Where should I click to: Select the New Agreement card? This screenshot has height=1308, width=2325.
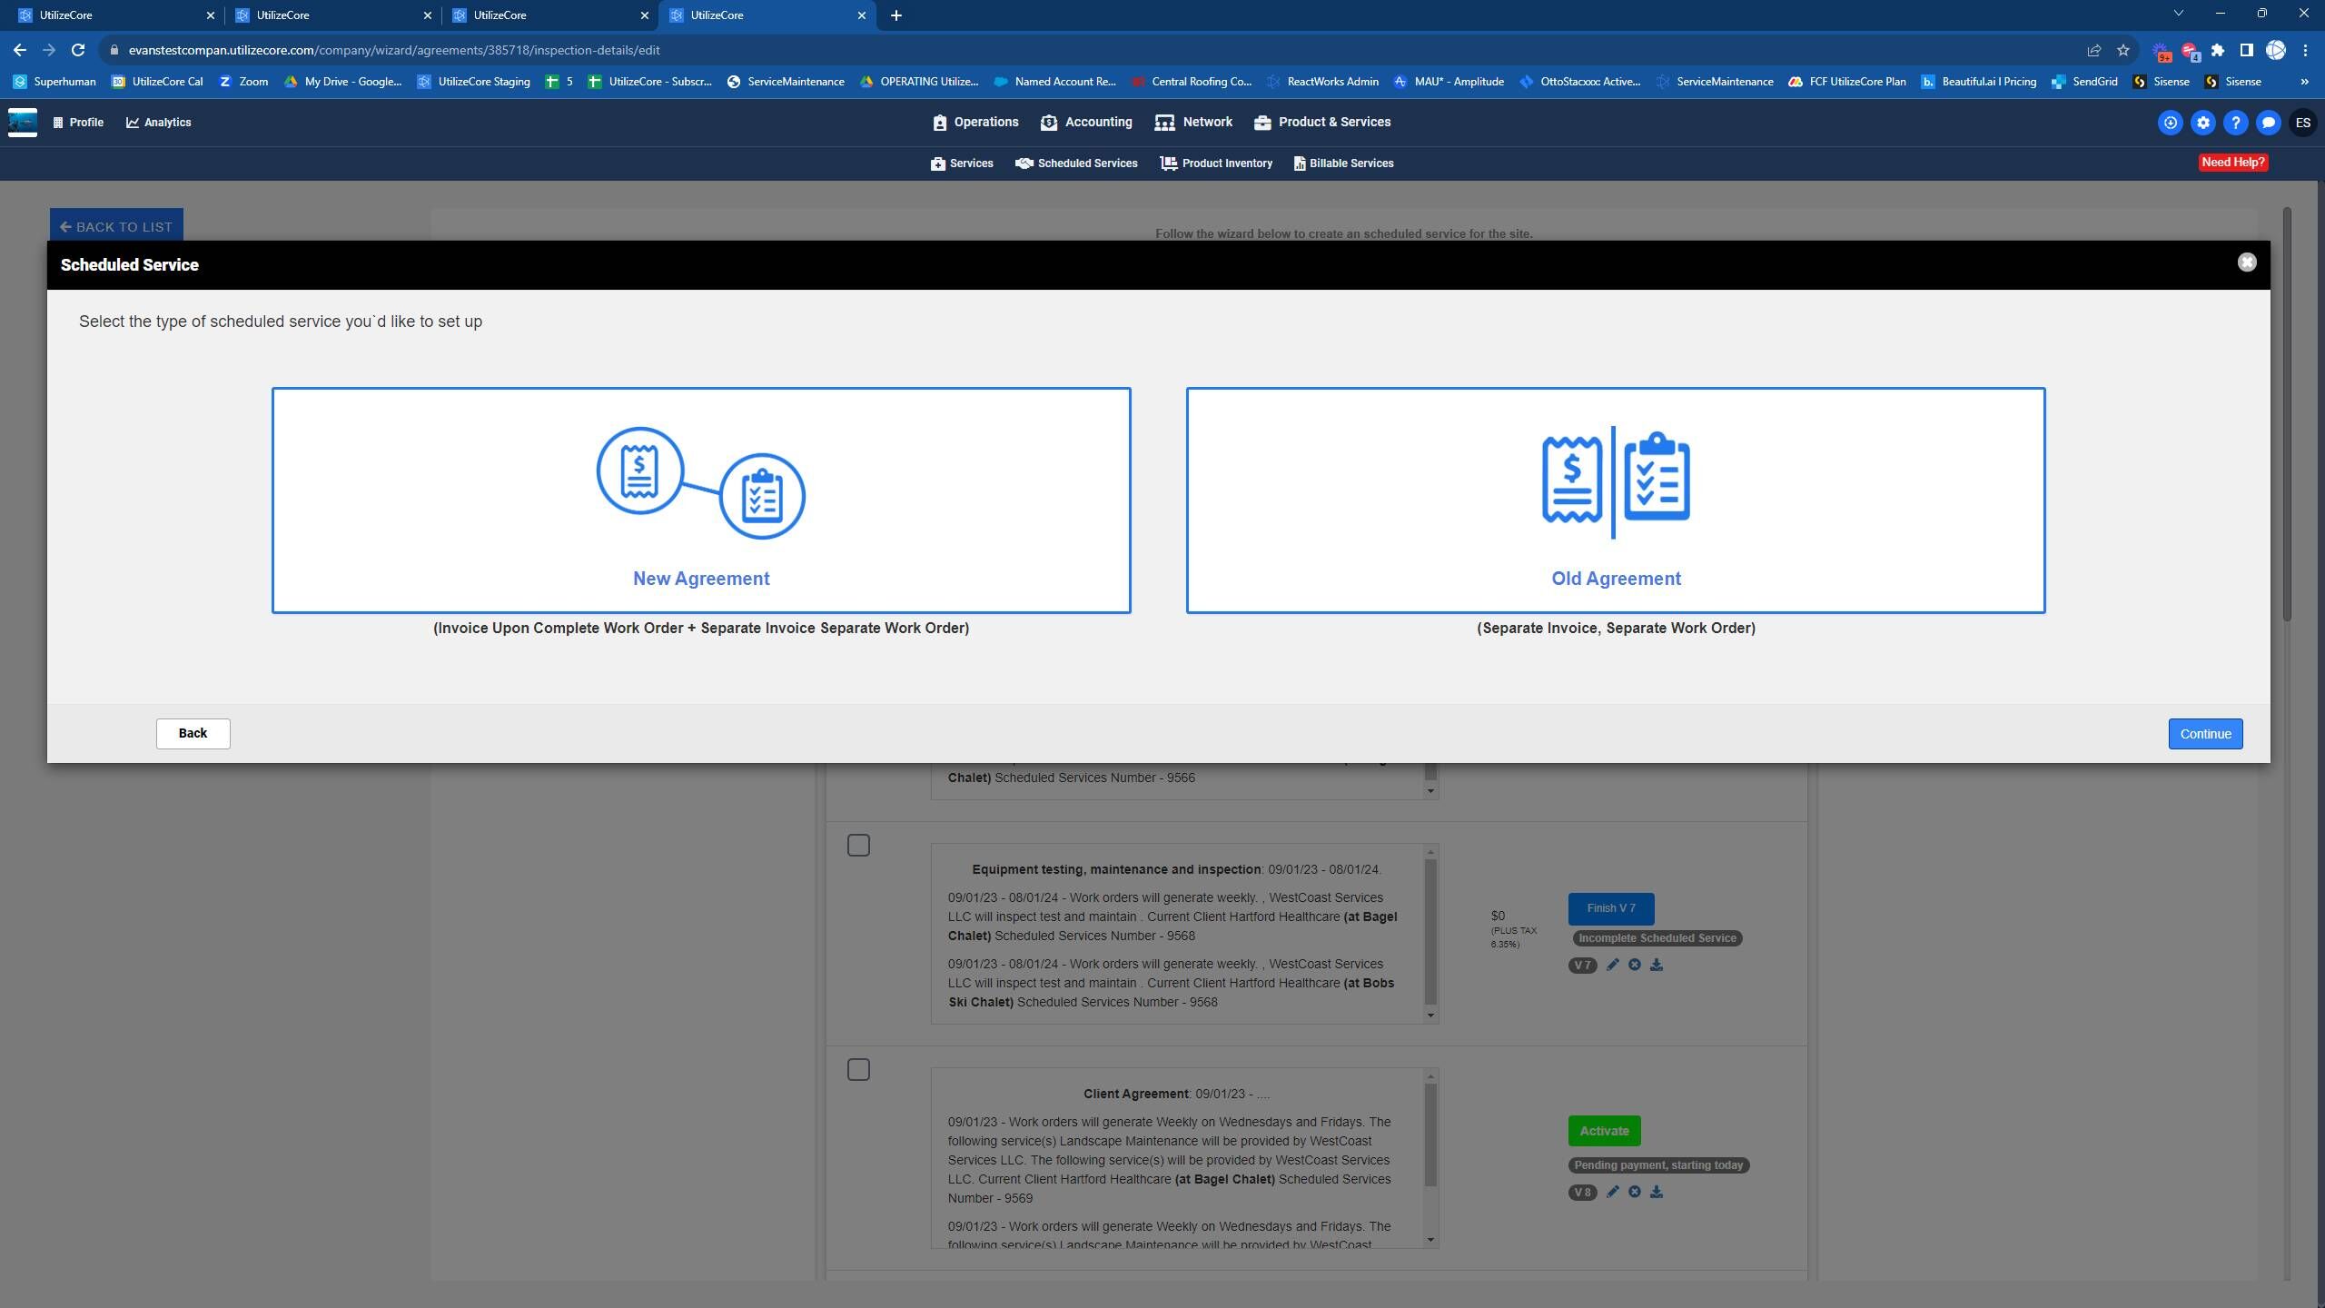point(700,500)
